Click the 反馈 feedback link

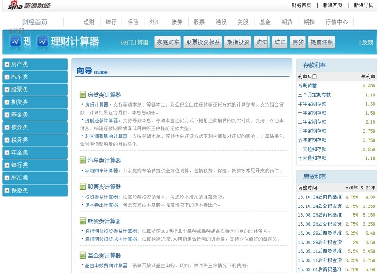(367, 42)
